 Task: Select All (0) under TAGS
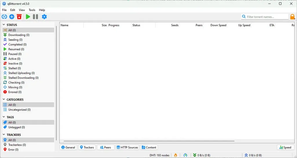pos(28,123)
